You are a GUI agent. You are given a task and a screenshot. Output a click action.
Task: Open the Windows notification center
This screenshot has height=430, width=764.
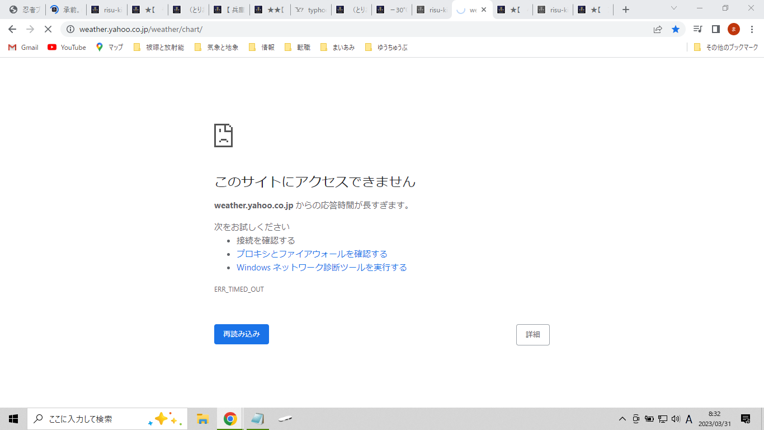[746, 419]
